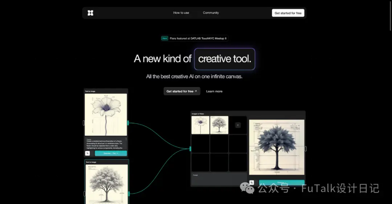Open the large blue tree video preview
392x204 pixels.
tap(277, 147)
